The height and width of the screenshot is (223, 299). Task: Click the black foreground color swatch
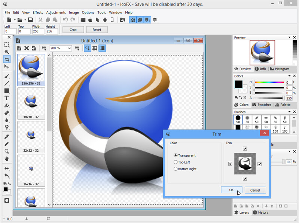[x=238, y=84]
